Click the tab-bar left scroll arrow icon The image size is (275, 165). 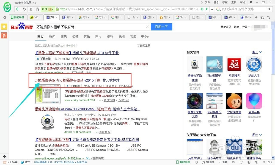click(5, 17)
